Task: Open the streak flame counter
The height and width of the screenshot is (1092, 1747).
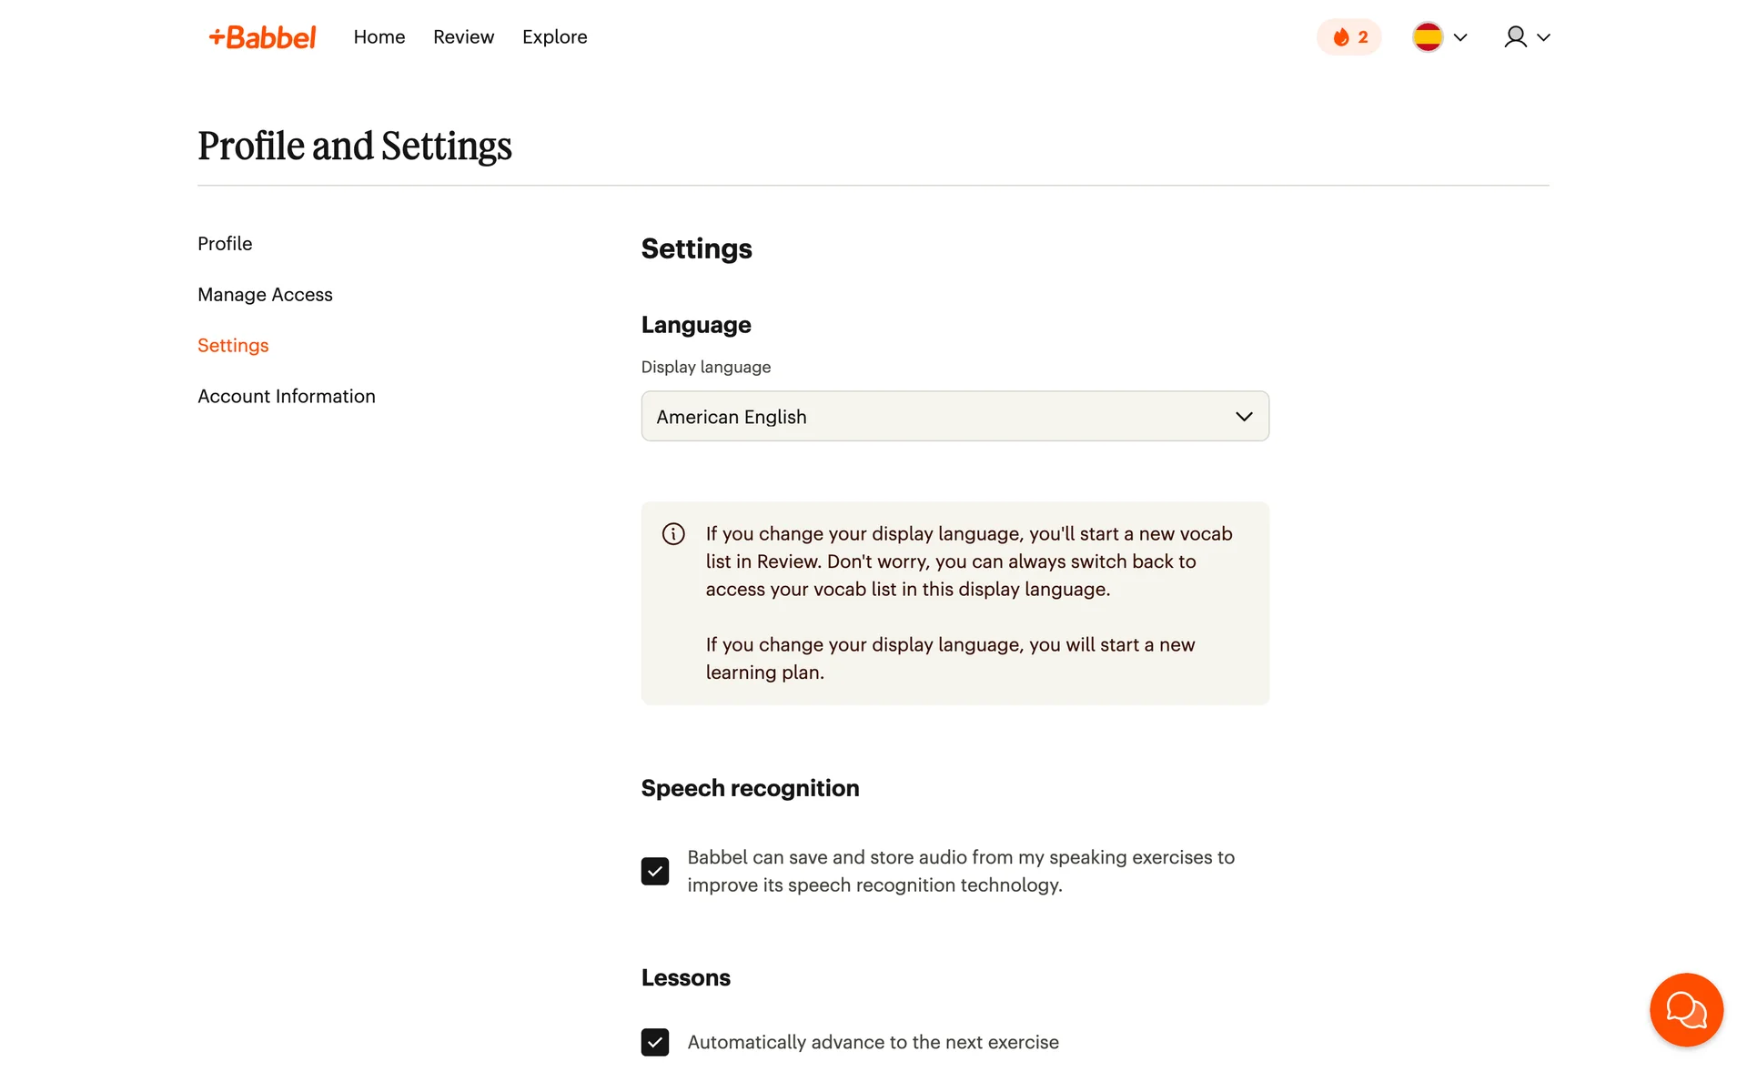Action: pyautogui.click(x=1349, y=37)
